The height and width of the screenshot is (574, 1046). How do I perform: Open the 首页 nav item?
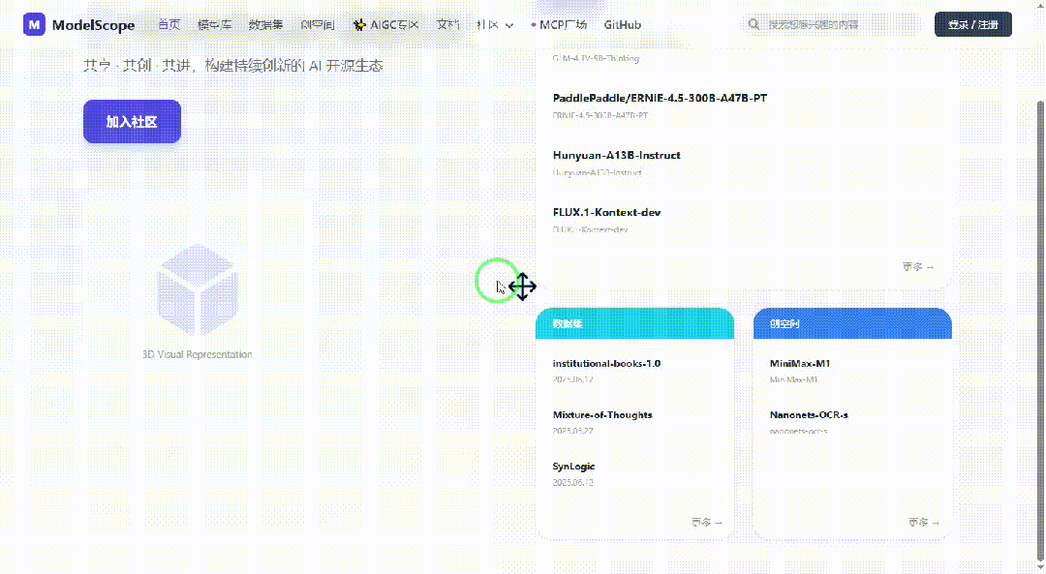tap(169, 24)
